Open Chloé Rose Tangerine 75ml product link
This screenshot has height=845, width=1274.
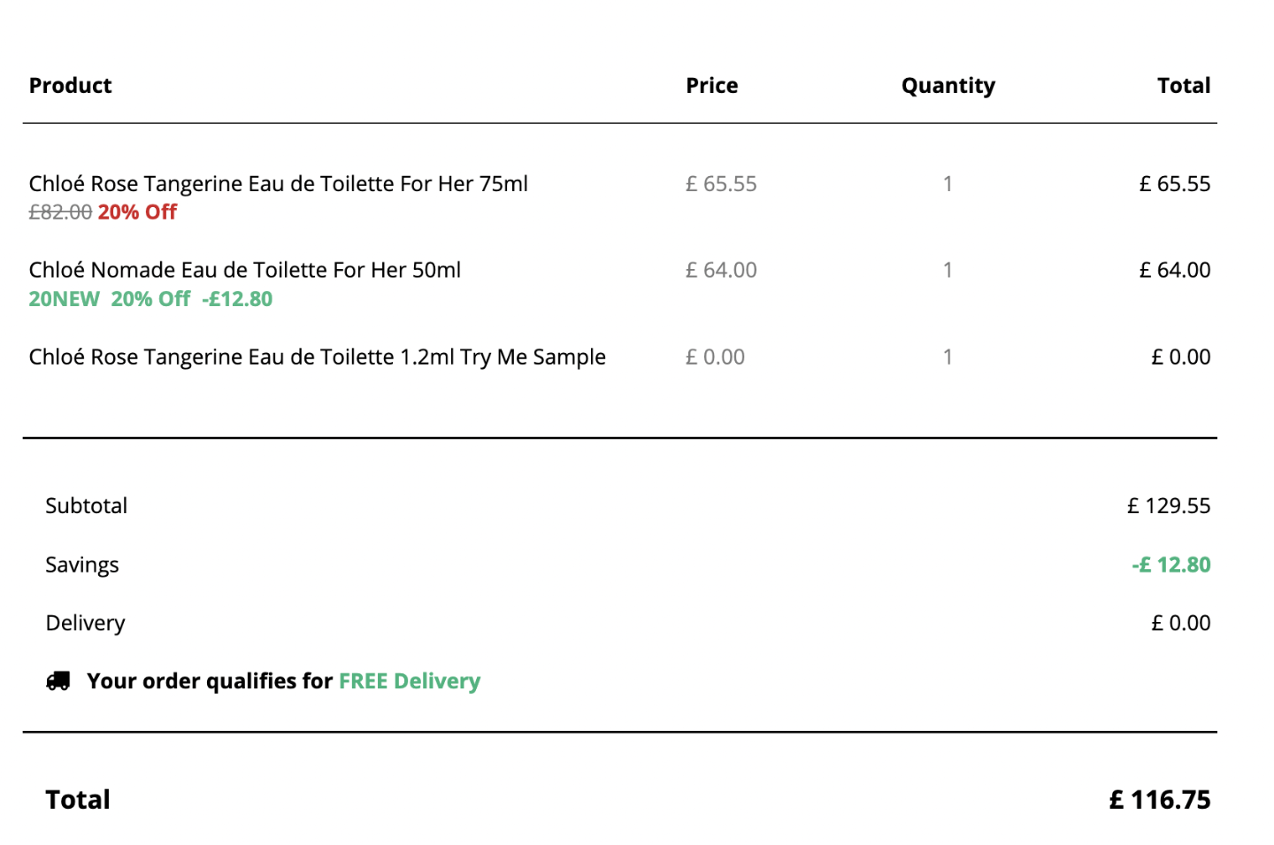click(x=278, y=184)
